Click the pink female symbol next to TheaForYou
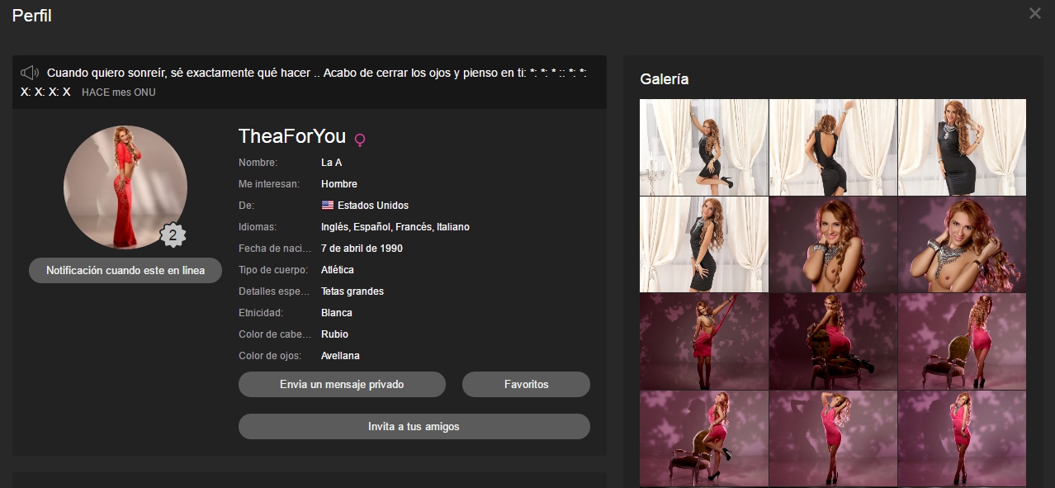The image size is (1055, 488). tap(359, 139)
